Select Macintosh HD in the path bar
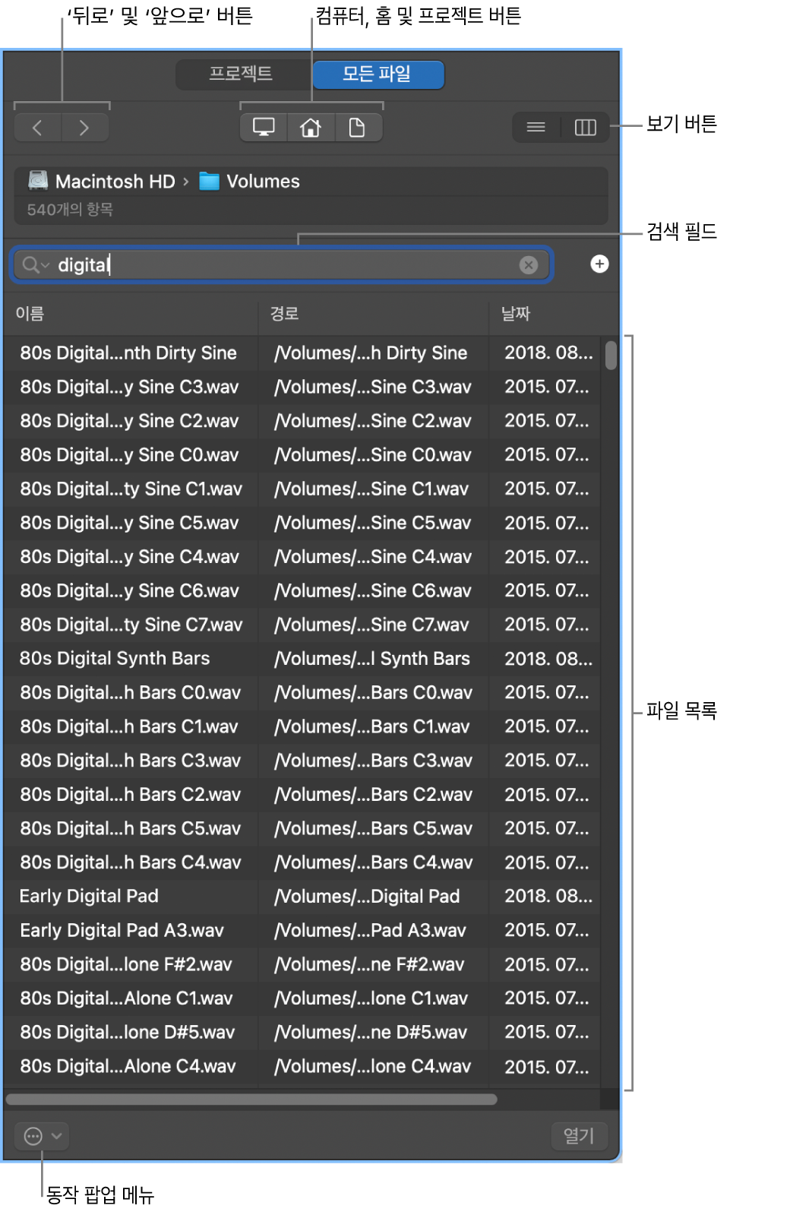Viewport: 790px width, 1215px height. (x=101, y=182)
